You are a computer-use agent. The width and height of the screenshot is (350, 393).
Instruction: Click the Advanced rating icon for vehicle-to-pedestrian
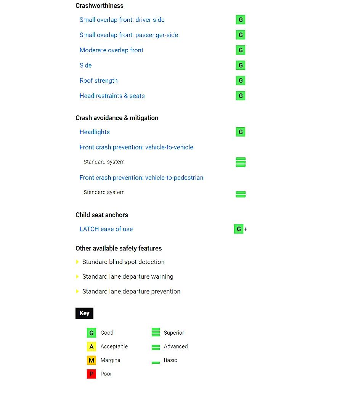(x=241, y=194)
